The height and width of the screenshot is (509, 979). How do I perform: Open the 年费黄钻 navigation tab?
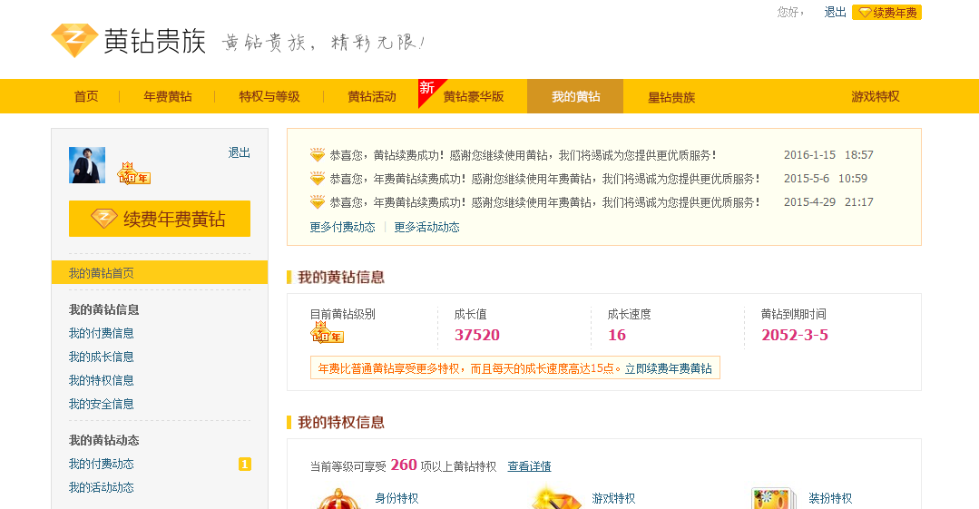(x=167, y=96)
